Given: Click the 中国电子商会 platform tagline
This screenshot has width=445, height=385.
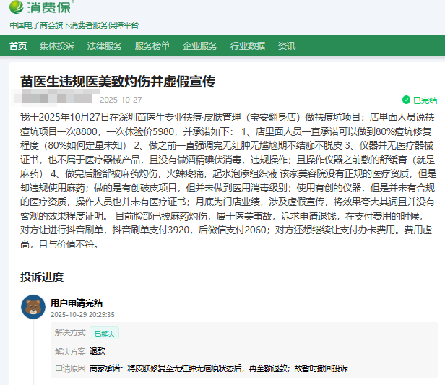Looking at the screenshot, I should (74, 25).
